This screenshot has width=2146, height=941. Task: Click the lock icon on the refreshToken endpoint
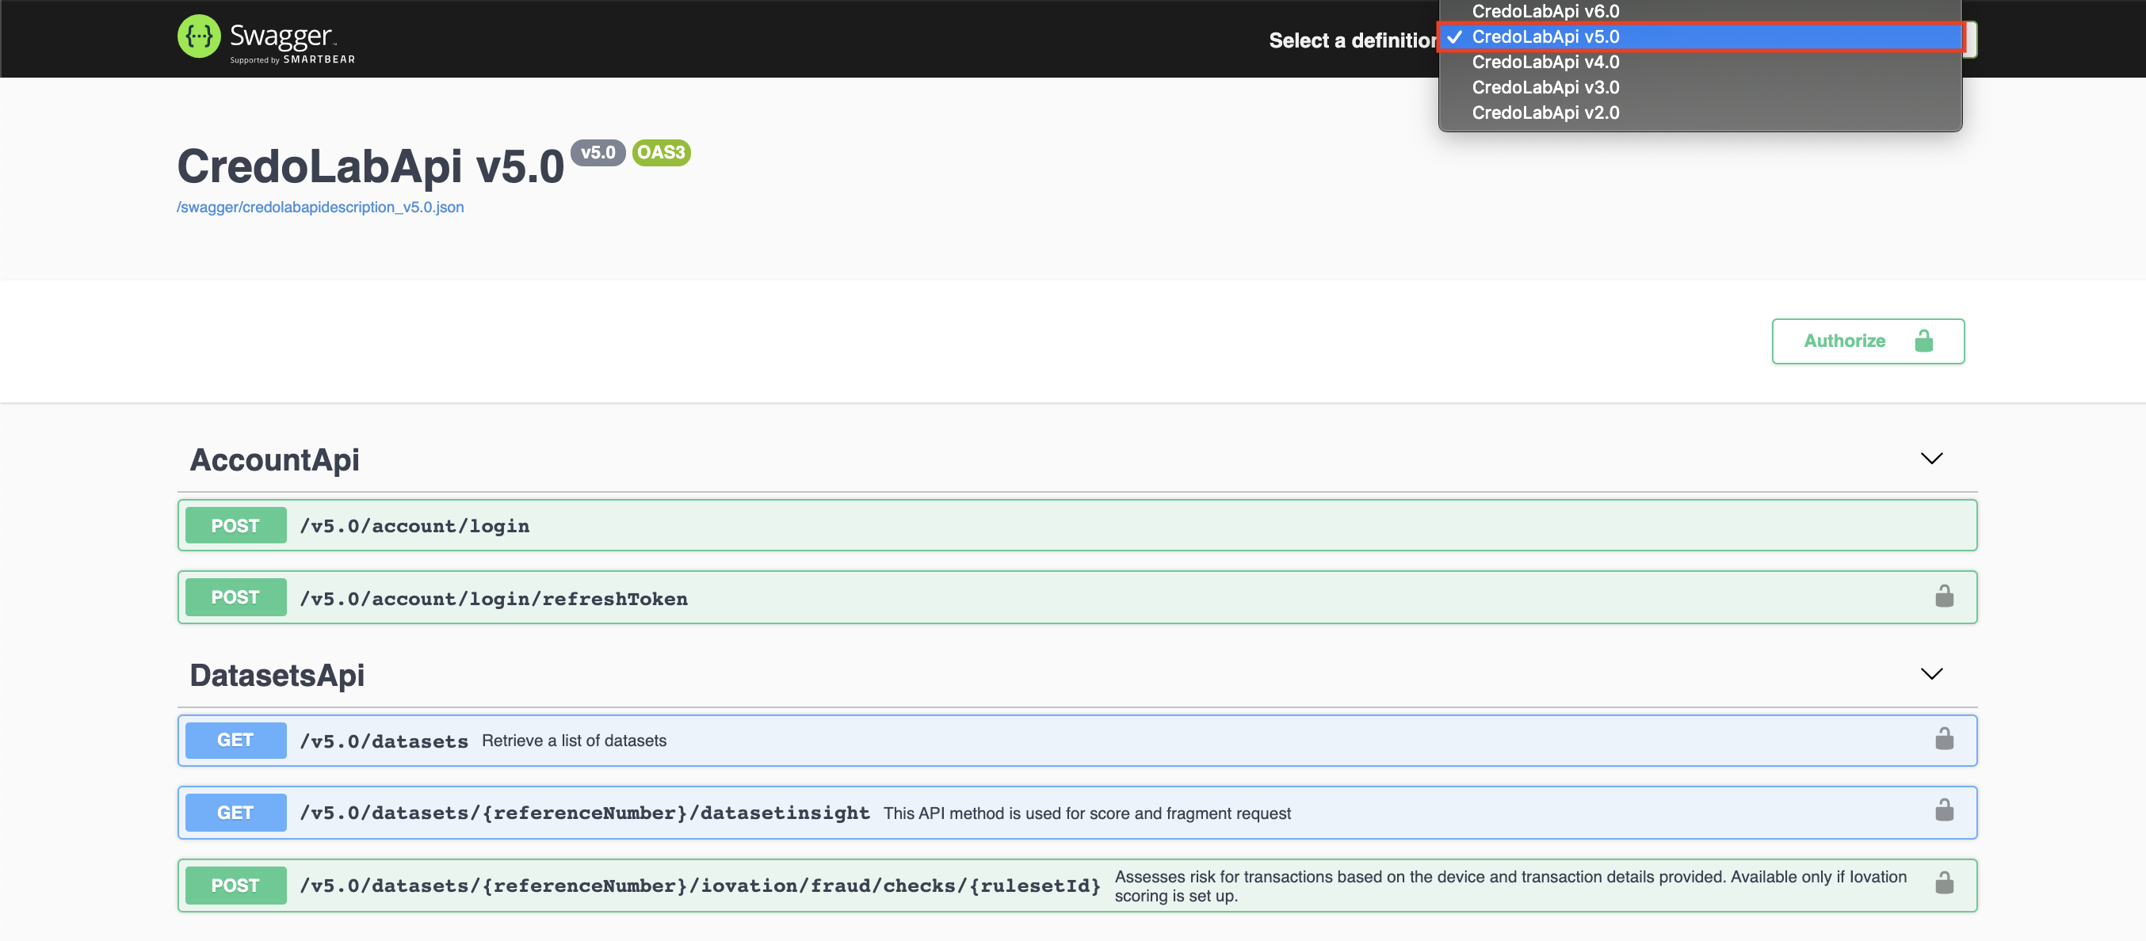[x=1945, y=596]
